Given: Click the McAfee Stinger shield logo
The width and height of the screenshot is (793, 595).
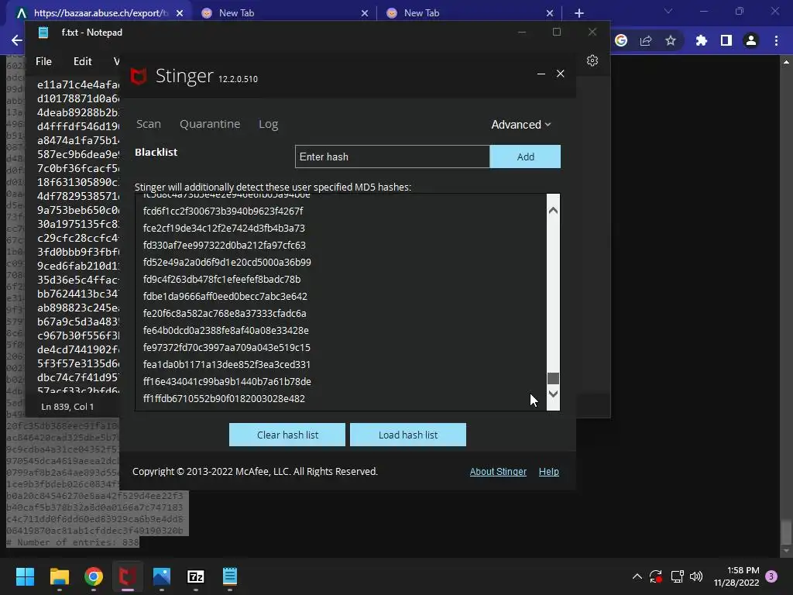Looking at the screenshot, I should click(138, 76).
